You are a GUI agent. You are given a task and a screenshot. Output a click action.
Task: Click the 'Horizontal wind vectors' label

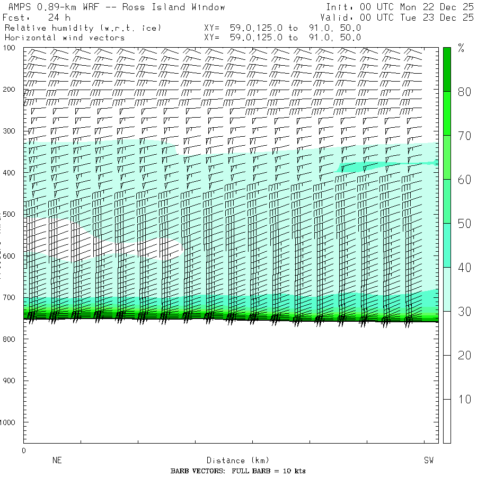[x=65, y=38]
